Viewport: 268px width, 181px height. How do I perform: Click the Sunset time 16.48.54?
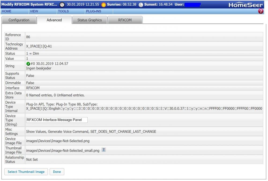tap(166, 5)
